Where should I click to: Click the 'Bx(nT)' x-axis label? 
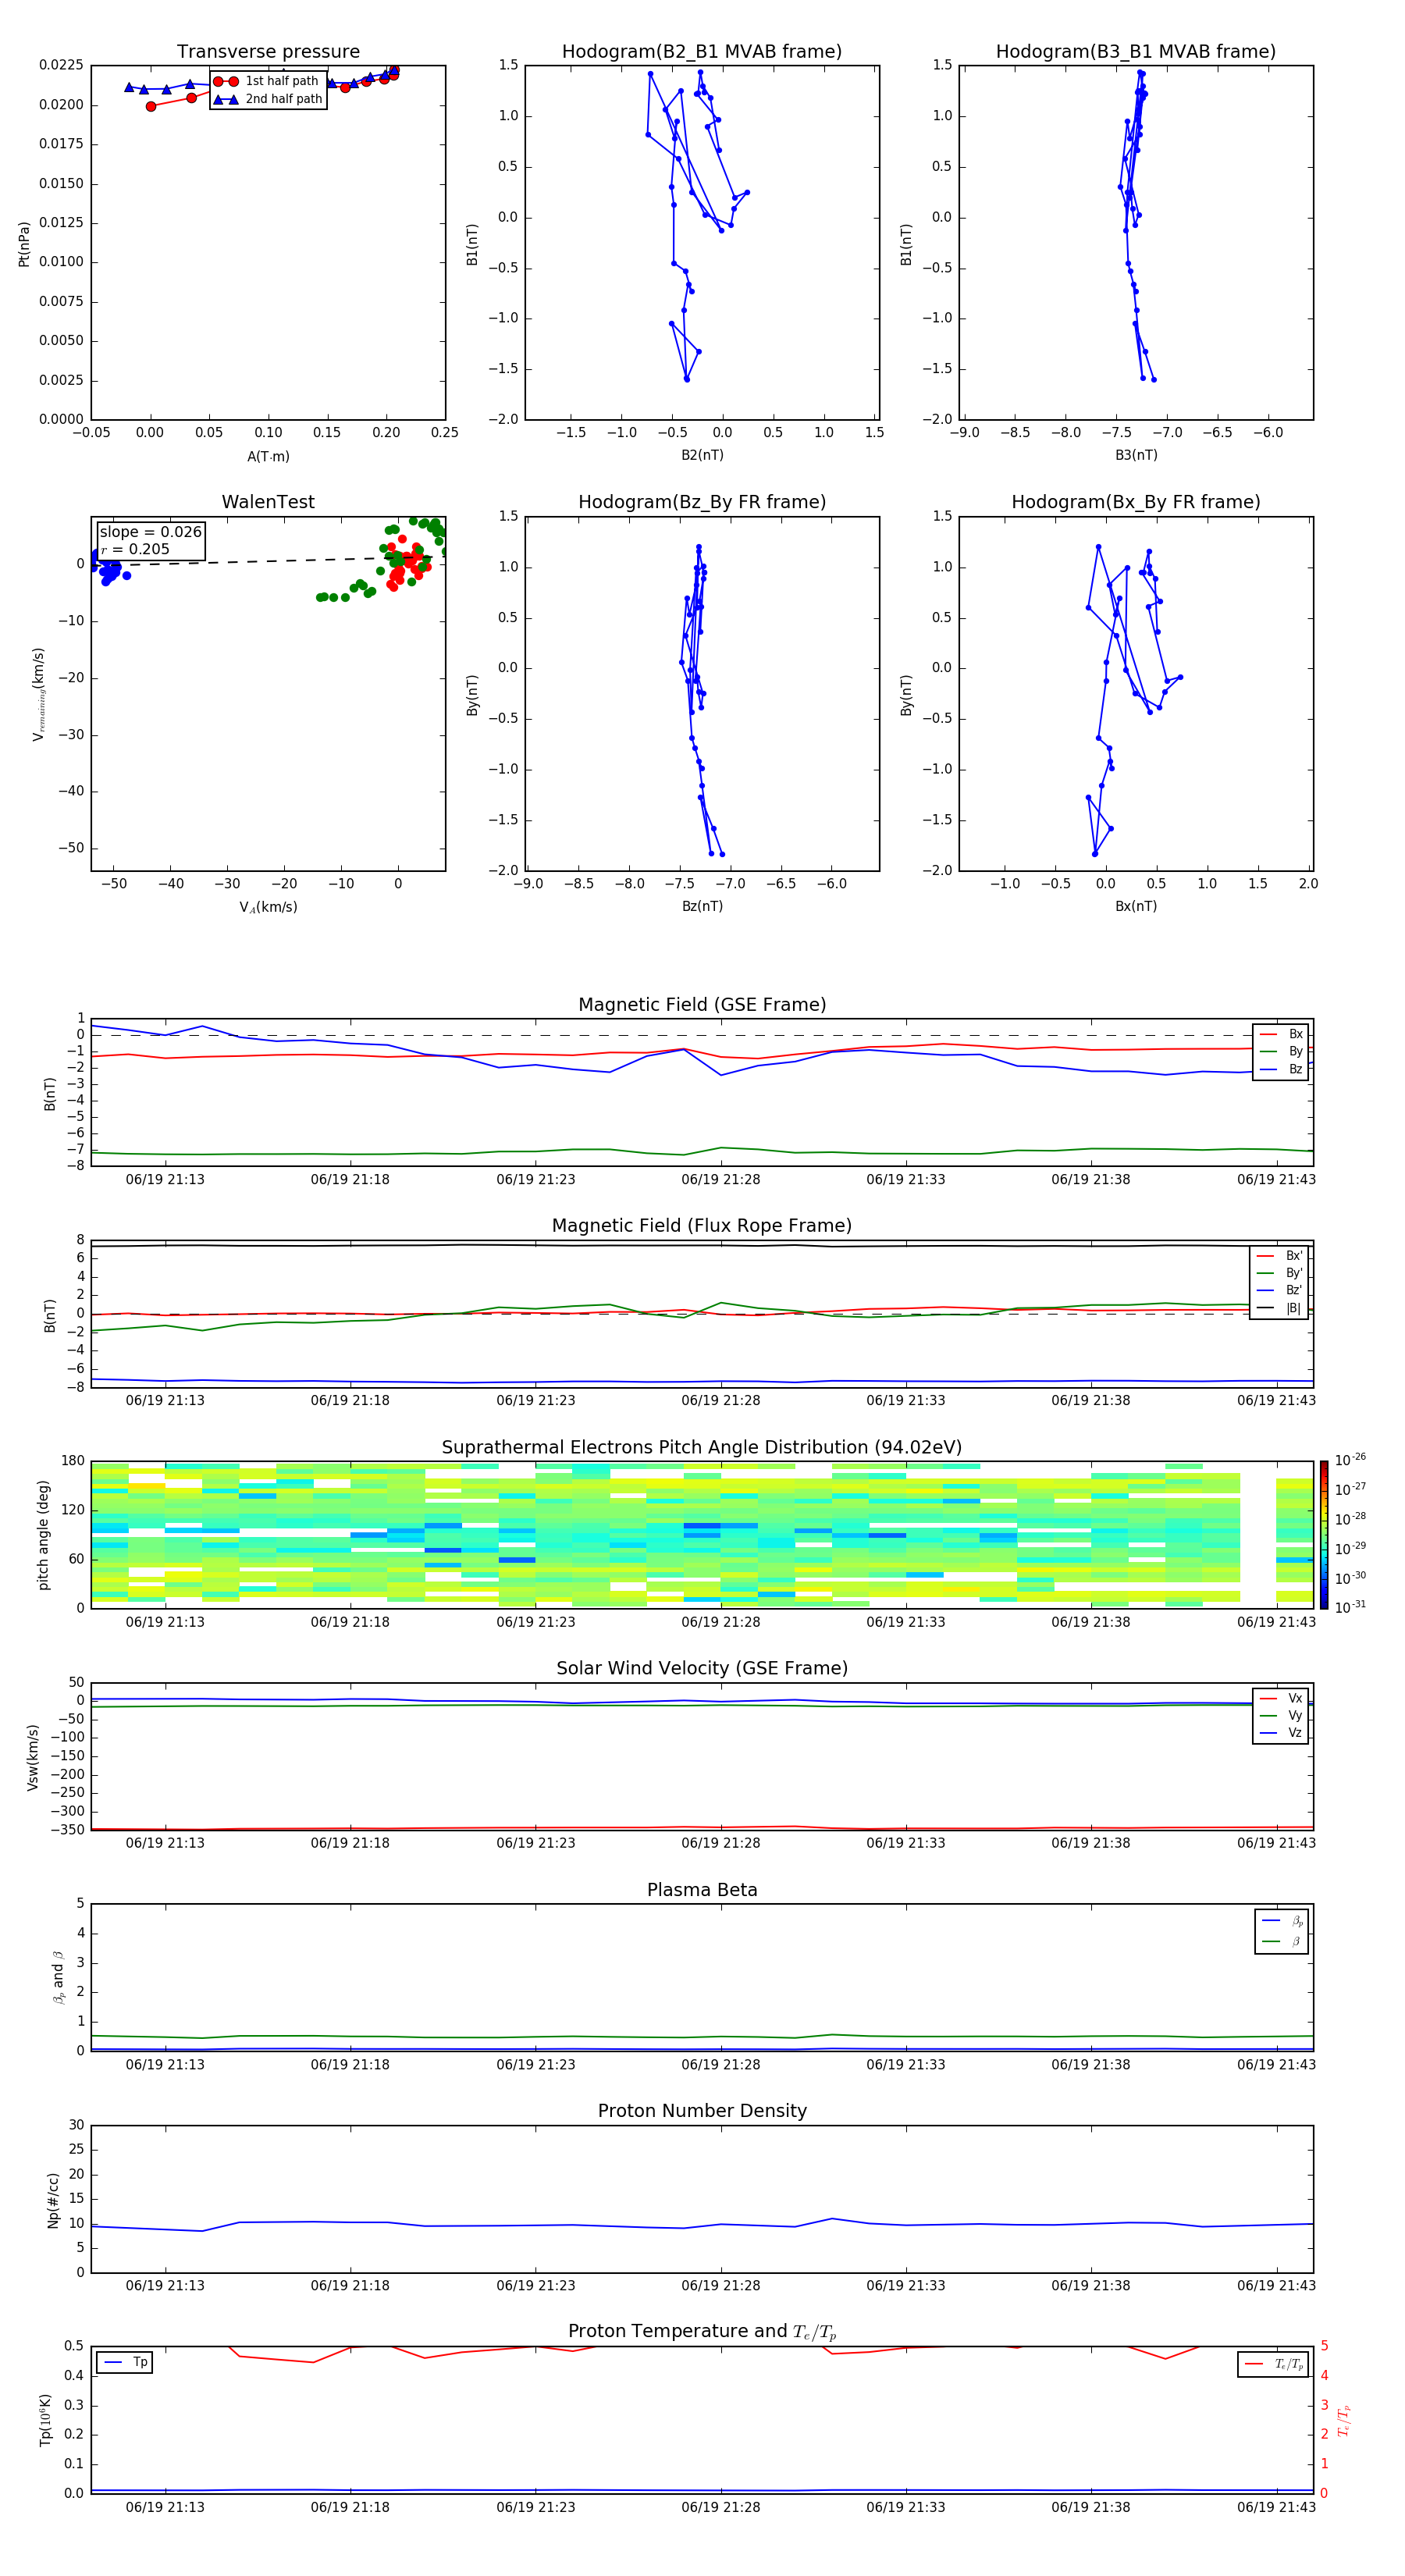coord(1136,906)
